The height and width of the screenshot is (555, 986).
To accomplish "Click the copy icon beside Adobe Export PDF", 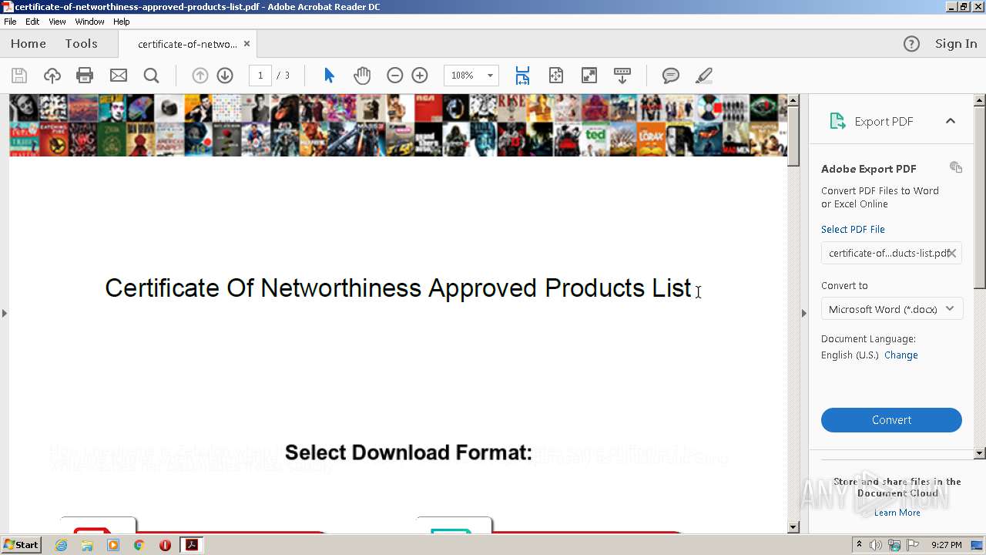I will pyautogui.click(x=956, y=167).
